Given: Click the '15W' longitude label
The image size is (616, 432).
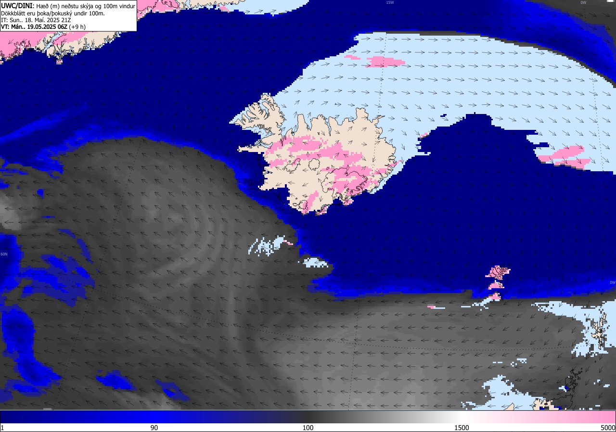Looking at the screenshot, I should 390,2.
